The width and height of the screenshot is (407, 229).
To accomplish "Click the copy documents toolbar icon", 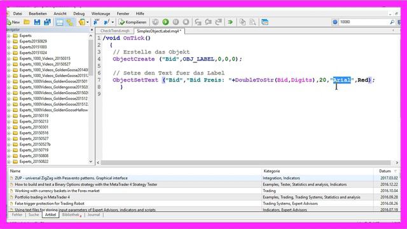I will [242, 22].
